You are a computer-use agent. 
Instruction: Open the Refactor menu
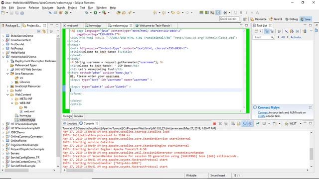tap(34, 8)
